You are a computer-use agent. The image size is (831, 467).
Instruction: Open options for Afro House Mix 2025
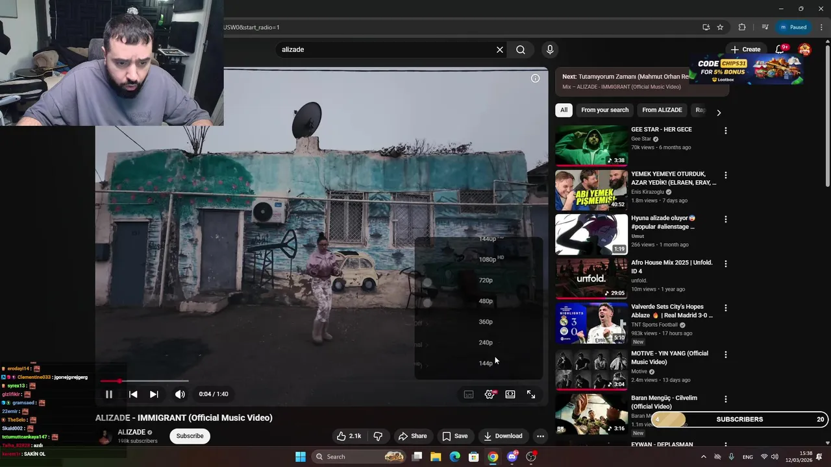(726, 264)
